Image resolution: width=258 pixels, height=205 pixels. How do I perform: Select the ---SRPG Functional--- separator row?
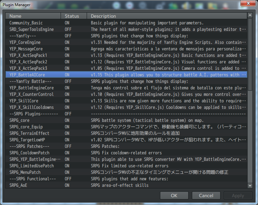click(126, 179)
